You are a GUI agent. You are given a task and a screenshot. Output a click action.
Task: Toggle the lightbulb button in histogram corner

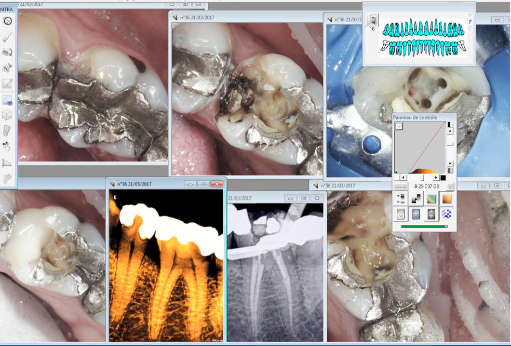click(399, 126)
